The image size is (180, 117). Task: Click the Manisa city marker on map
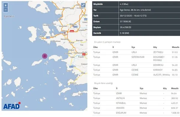(x=73, y=26)
